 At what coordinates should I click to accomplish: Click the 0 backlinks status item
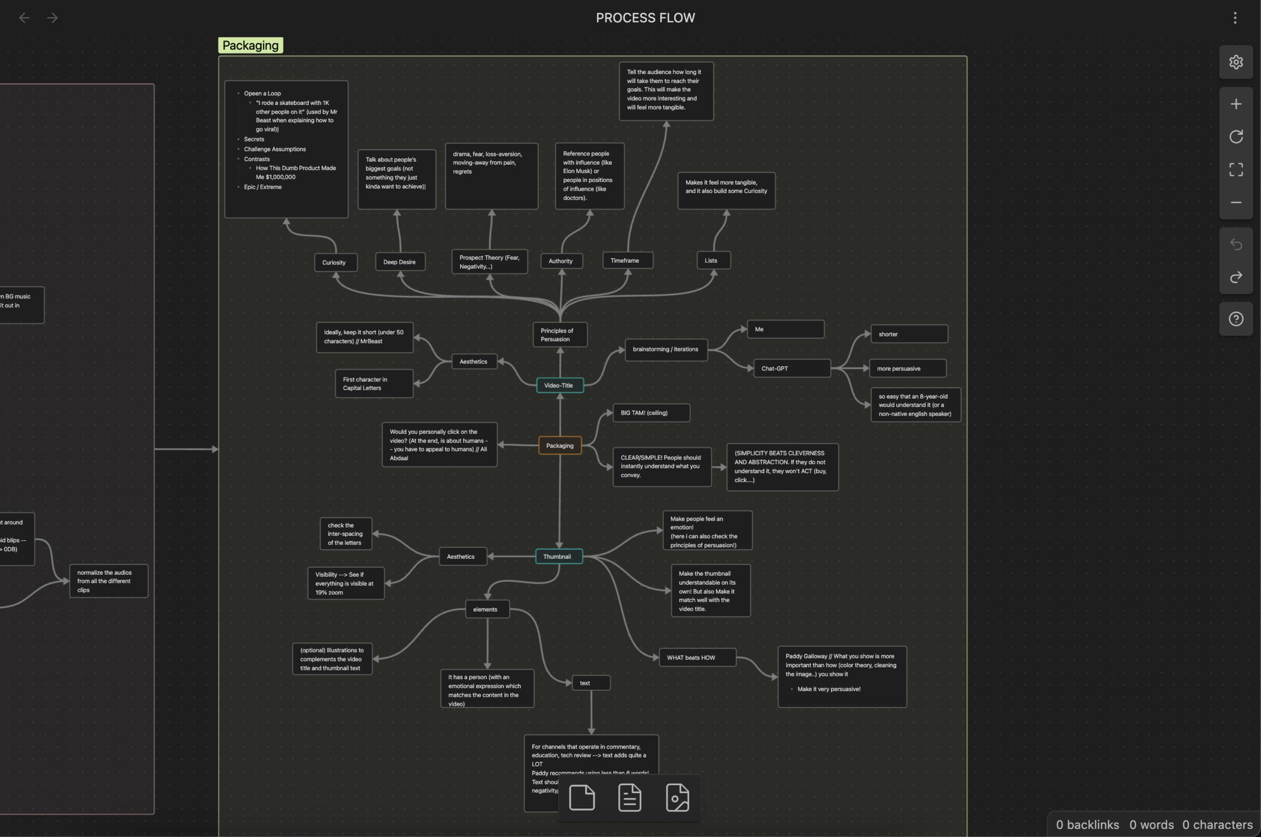tap(1087, 825)
